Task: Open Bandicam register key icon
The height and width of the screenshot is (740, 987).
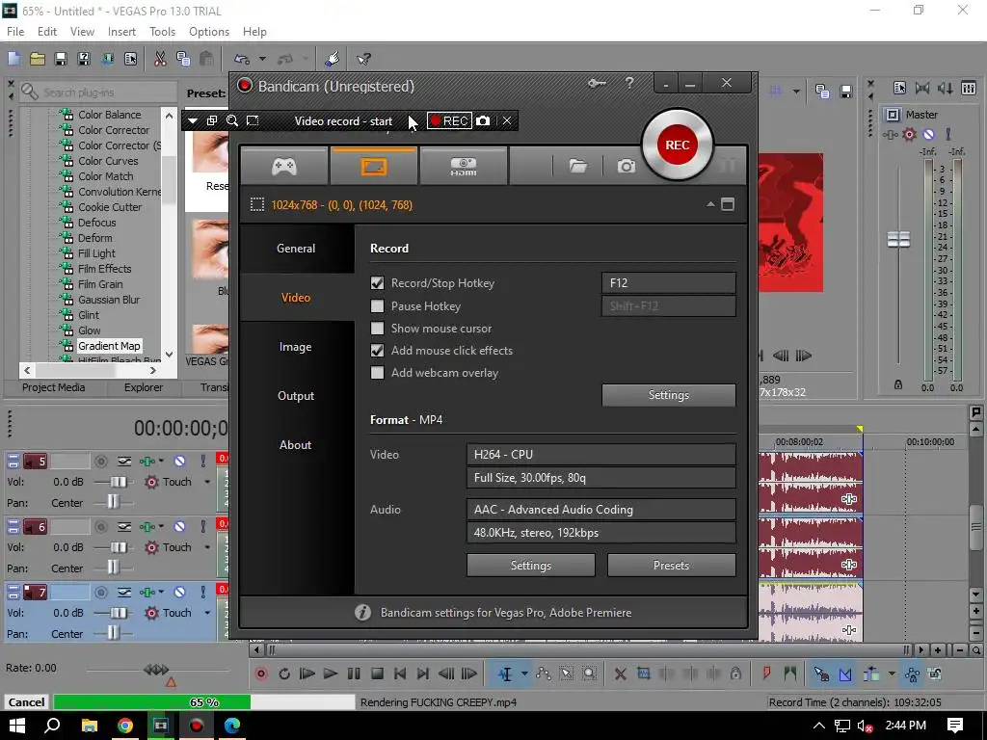Action: (597, 83)
